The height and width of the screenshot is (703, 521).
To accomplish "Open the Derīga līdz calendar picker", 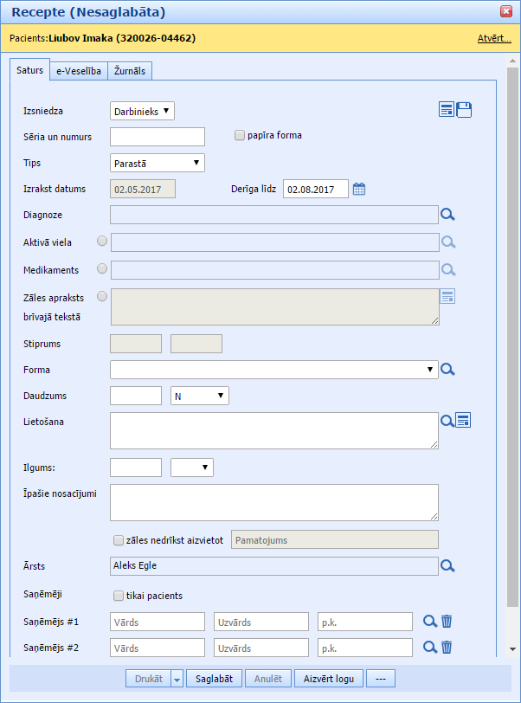I will 359,189.
